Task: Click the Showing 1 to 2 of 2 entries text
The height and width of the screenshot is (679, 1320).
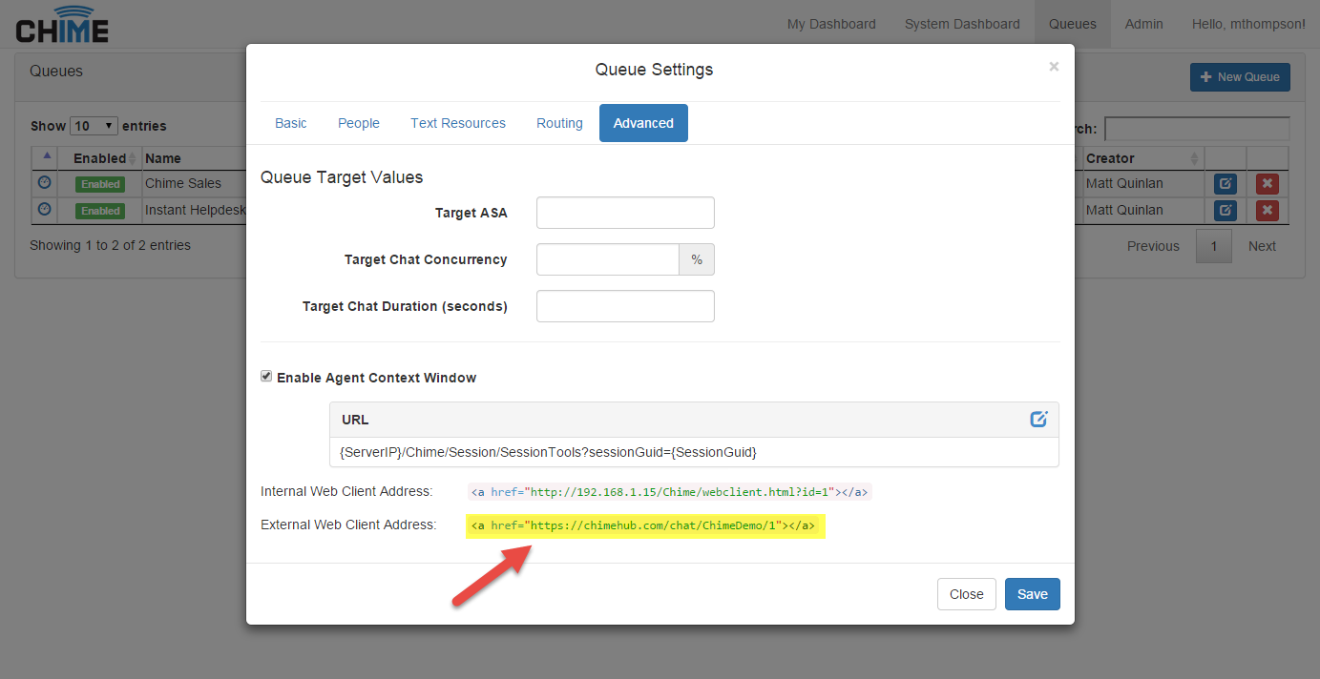Action: click(111, 245)
